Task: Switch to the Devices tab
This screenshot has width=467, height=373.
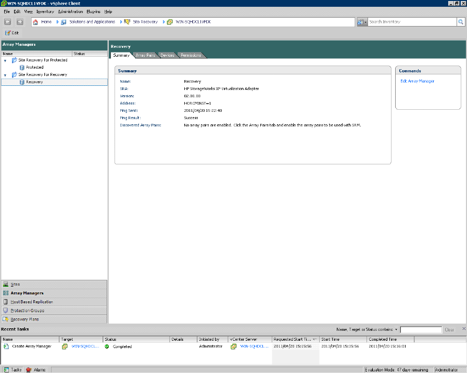Action: click(x=167, y=55)
